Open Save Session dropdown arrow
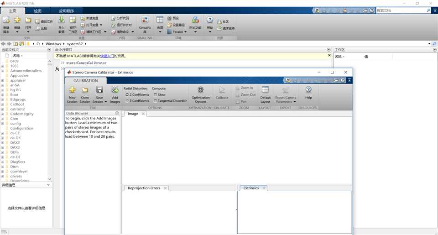Viewport: 438px width, 235px height. click(106, 102)
